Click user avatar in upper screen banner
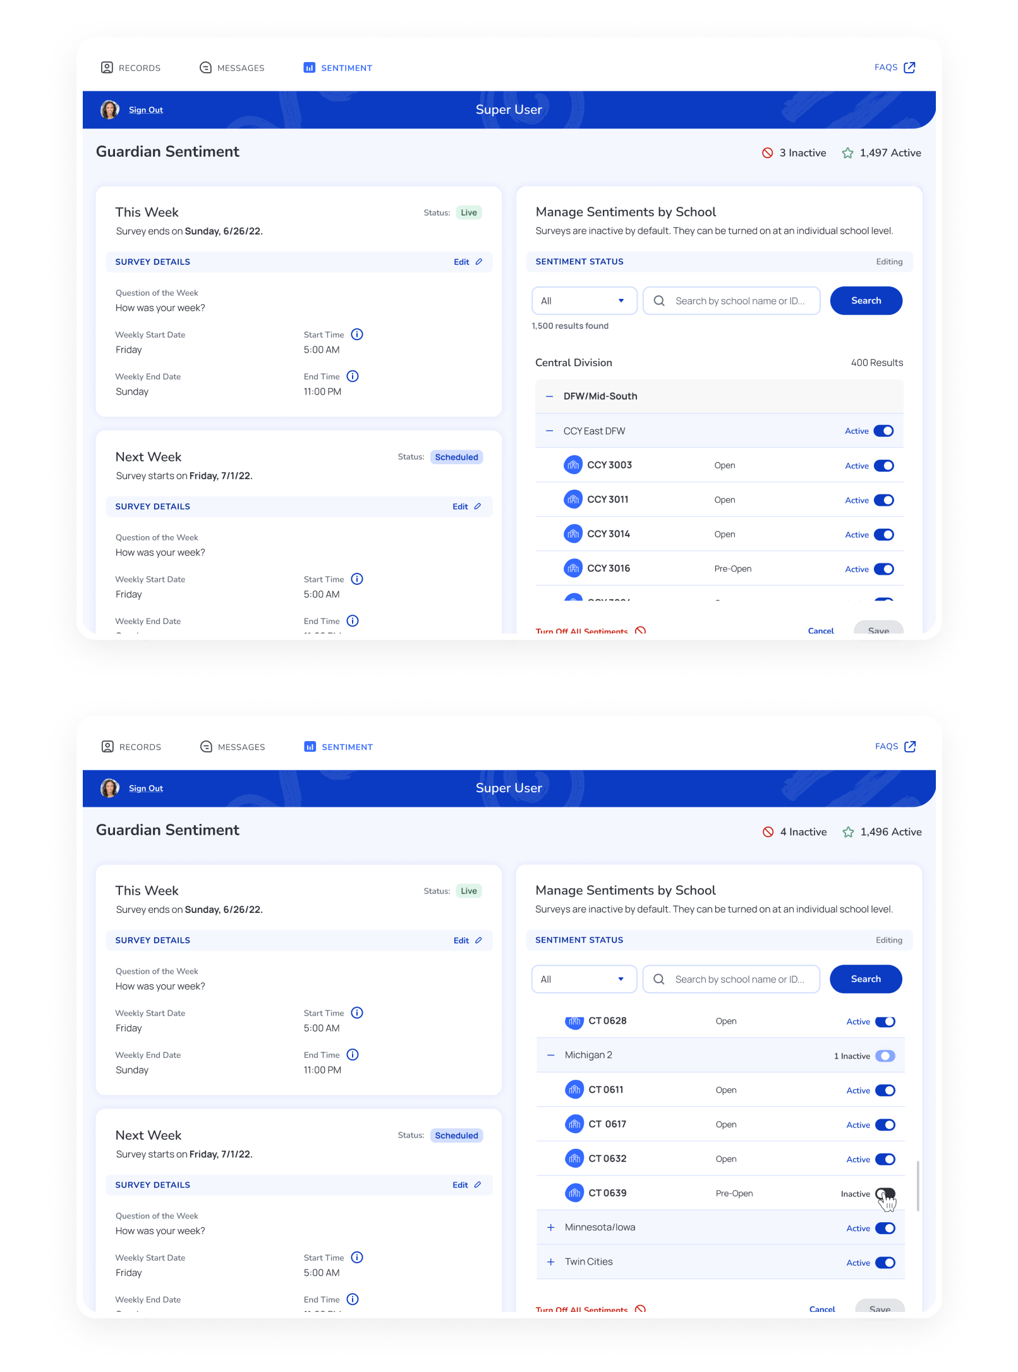The width and height of the screenshot is (1018, 1372). click(110, 109)
